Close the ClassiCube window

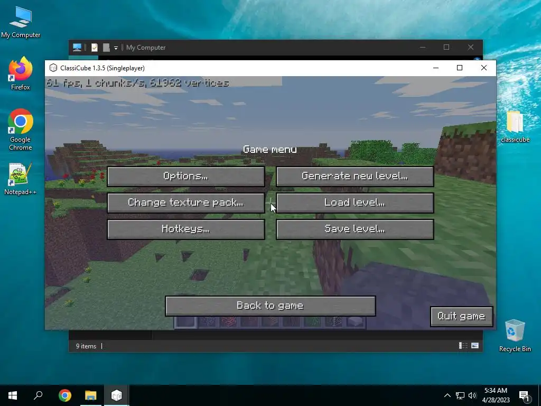484,68
